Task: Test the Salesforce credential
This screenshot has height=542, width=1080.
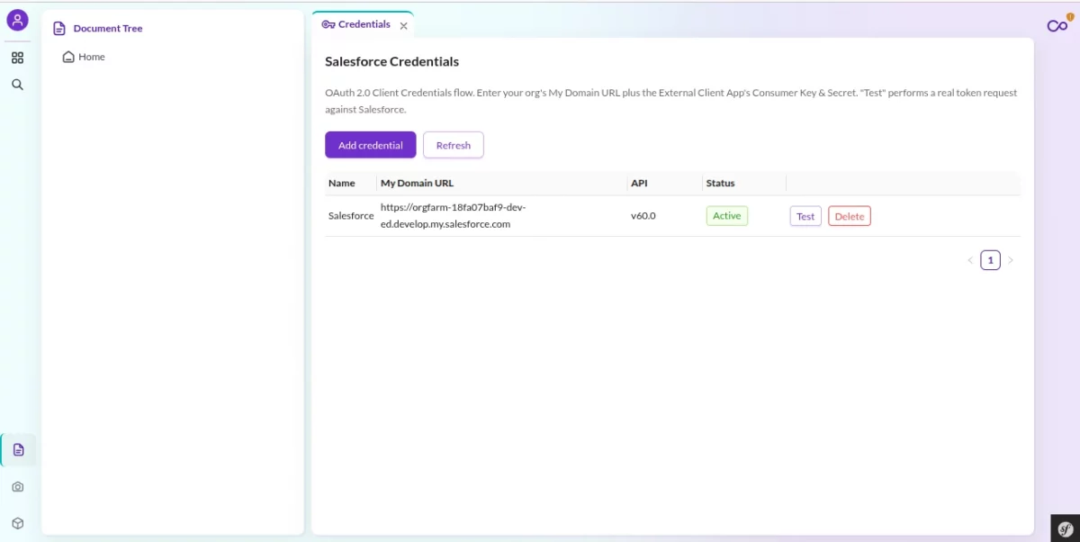Action: [x=805, y=216]
